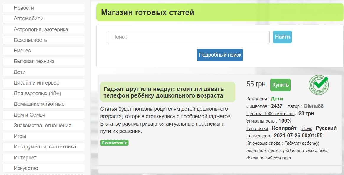344x175 pixels.
Task: Open the Категория link in article details
Action: 256,99
